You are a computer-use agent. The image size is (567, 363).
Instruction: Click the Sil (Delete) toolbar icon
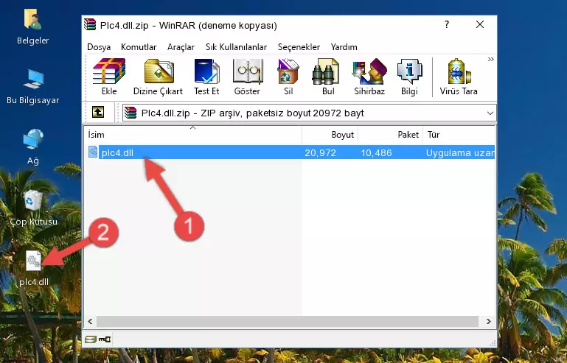[288, 77]
